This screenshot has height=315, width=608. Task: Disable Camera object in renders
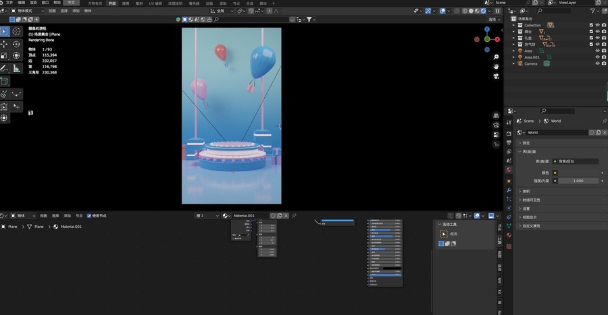tap(604, 63)
